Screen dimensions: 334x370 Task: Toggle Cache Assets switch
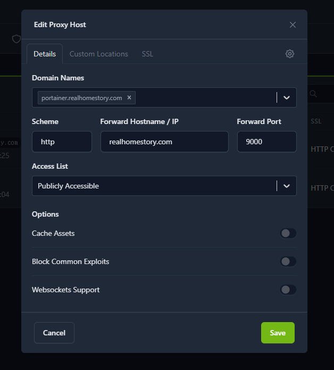click(288, 233)
